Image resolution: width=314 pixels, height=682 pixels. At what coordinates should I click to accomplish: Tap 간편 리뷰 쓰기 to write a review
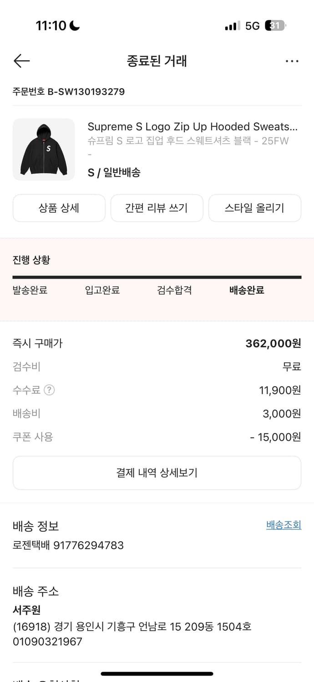[157, 208]
